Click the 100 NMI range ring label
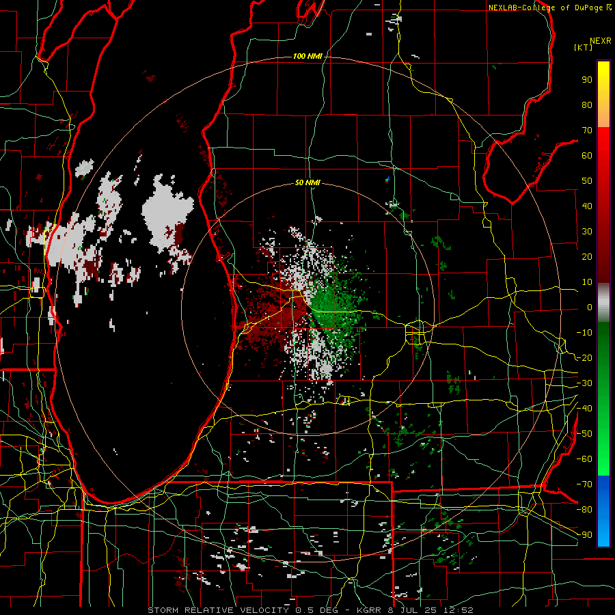 click(x=307, y=57)
